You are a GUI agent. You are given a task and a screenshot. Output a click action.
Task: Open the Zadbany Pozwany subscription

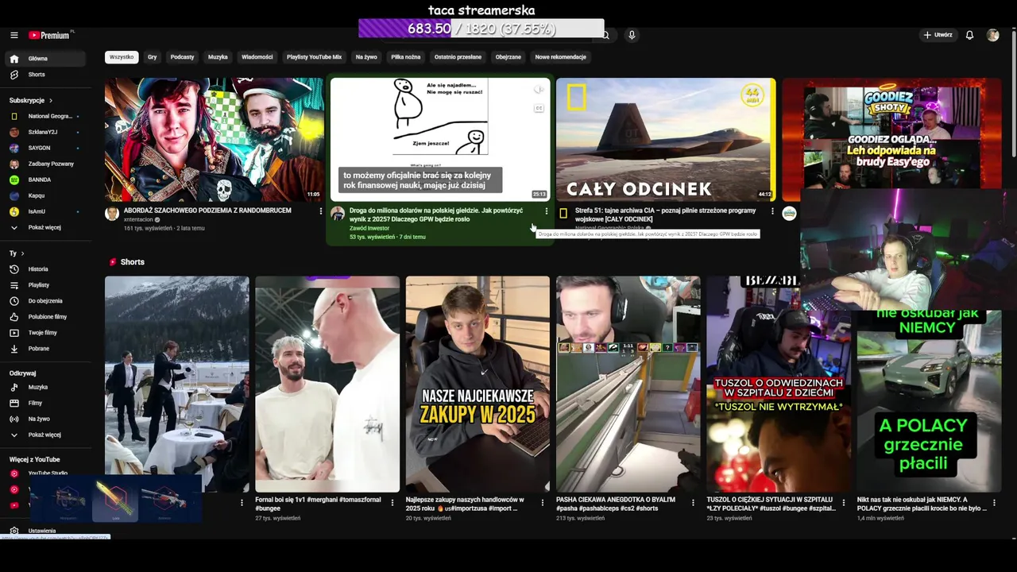pyautogui.click(x=47, y=164)
